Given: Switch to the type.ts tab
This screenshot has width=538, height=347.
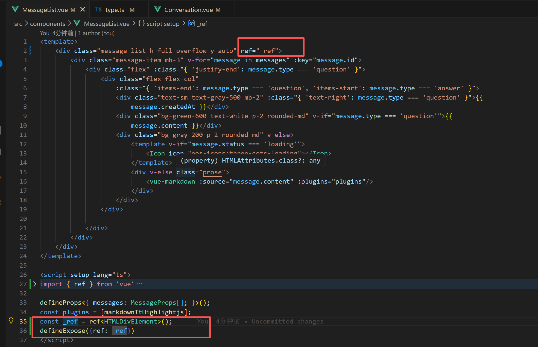Looking at the screenshot, I should (x=115, y=10).
